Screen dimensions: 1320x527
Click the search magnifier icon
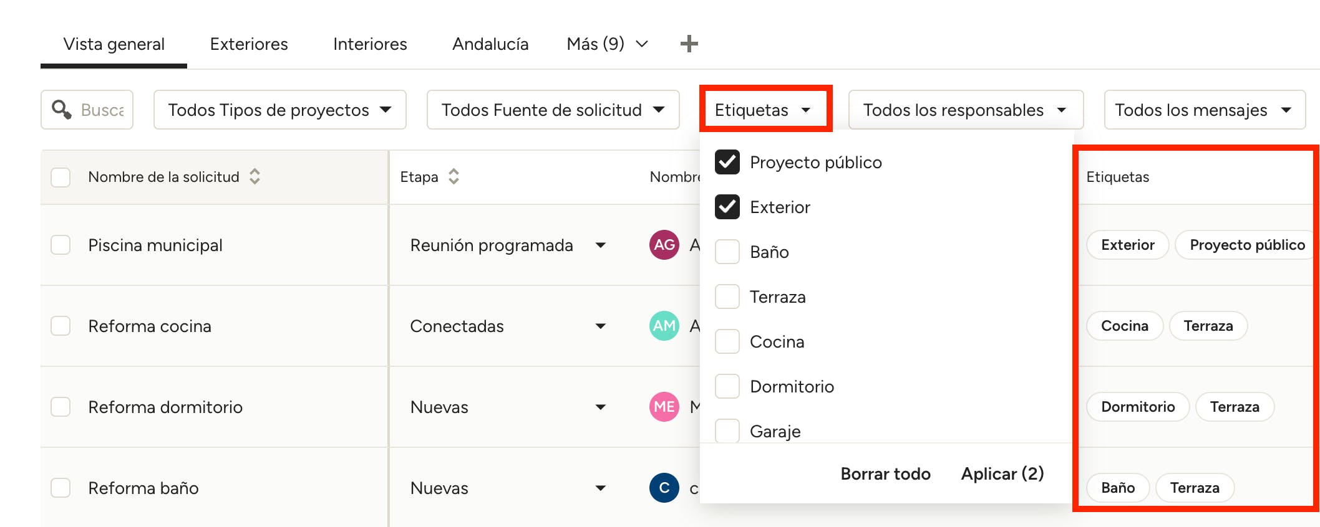point(61,110)
